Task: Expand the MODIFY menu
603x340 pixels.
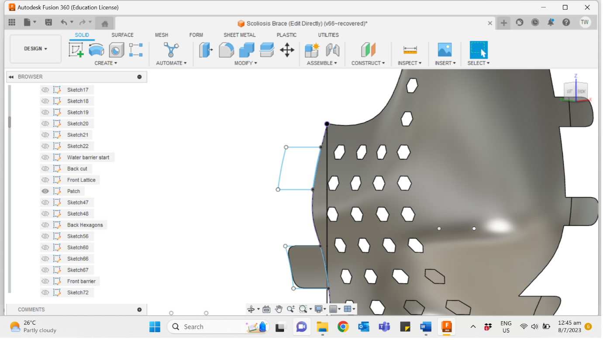Action: click(x=246, y=63)
